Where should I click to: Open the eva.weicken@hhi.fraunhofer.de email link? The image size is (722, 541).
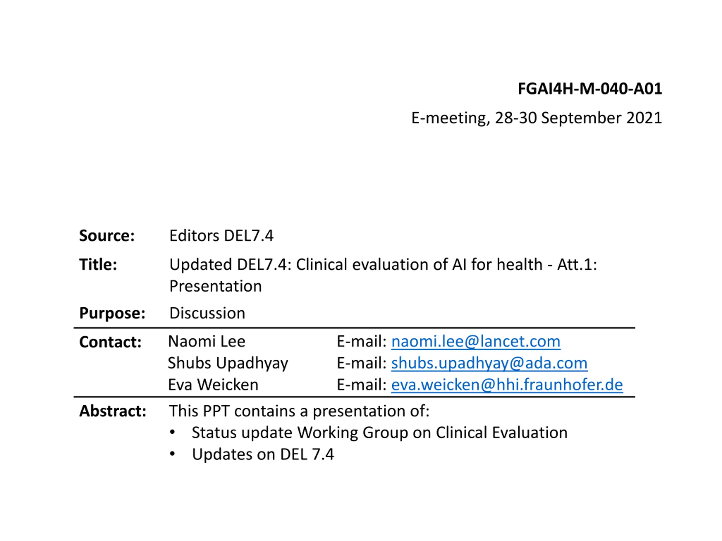pos(507,385)
